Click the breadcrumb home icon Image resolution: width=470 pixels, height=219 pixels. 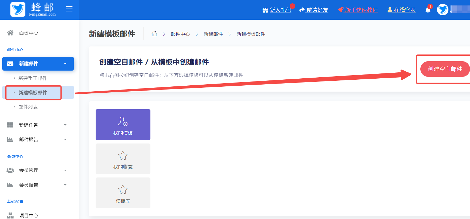[154, 34]
